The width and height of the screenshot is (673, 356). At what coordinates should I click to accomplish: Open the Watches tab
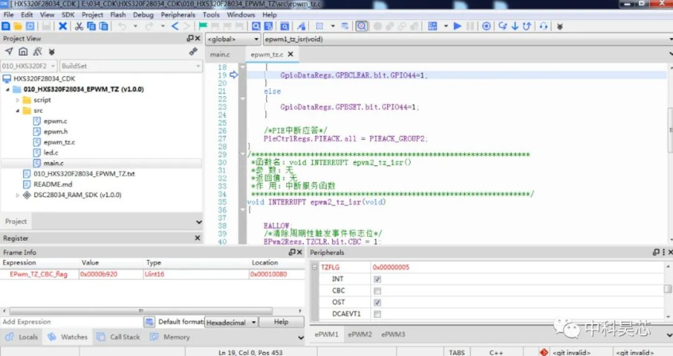point(68,337)
